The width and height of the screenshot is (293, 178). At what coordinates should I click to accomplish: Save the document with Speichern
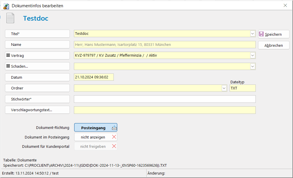274,34
